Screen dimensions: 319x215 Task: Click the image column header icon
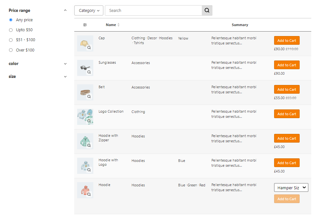85,25
